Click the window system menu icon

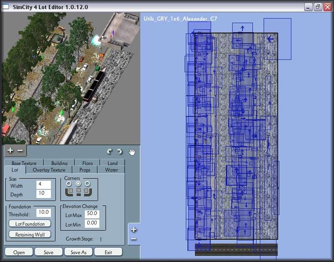coord(5,7)
